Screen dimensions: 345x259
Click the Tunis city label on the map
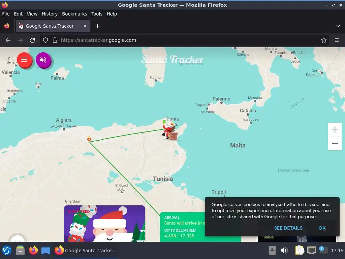pyautogui.click(x=172, y=119)
